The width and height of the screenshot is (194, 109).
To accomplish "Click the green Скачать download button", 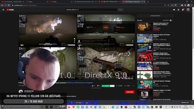I will 106,86.
